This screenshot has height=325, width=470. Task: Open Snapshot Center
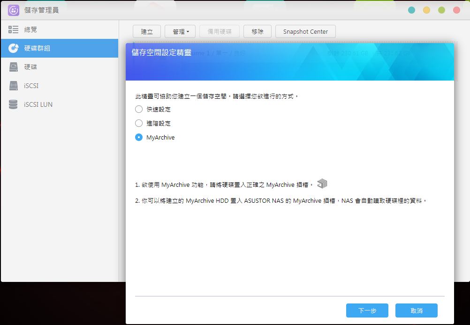[305, 31]
